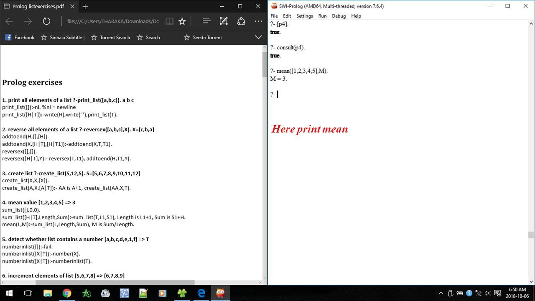Click the Edge Share icon
This screenshot has height=301, width=535.
[x=241, y=21]
